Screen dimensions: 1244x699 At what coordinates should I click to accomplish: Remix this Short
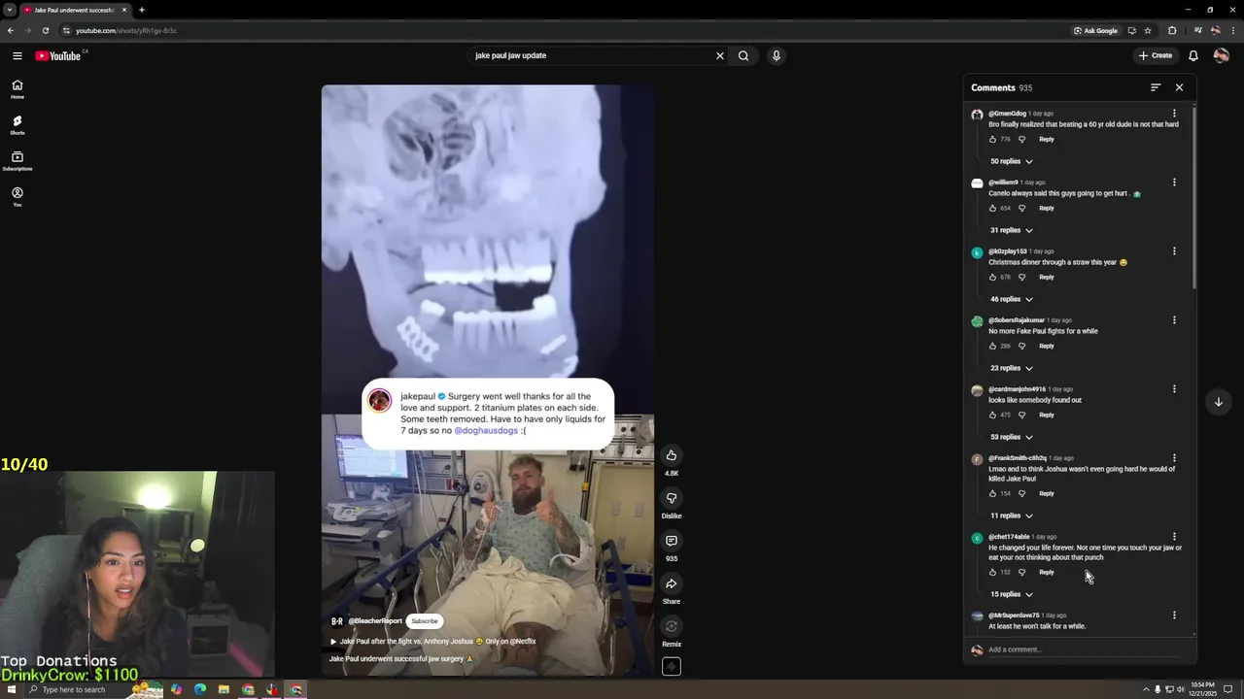click(x=672, y=626)
